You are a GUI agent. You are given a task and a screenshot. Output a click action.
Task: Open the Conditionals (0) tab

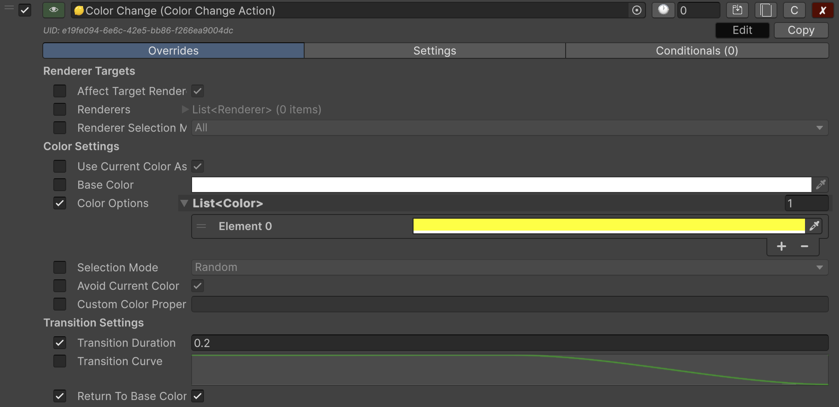[x=697, y=51]
